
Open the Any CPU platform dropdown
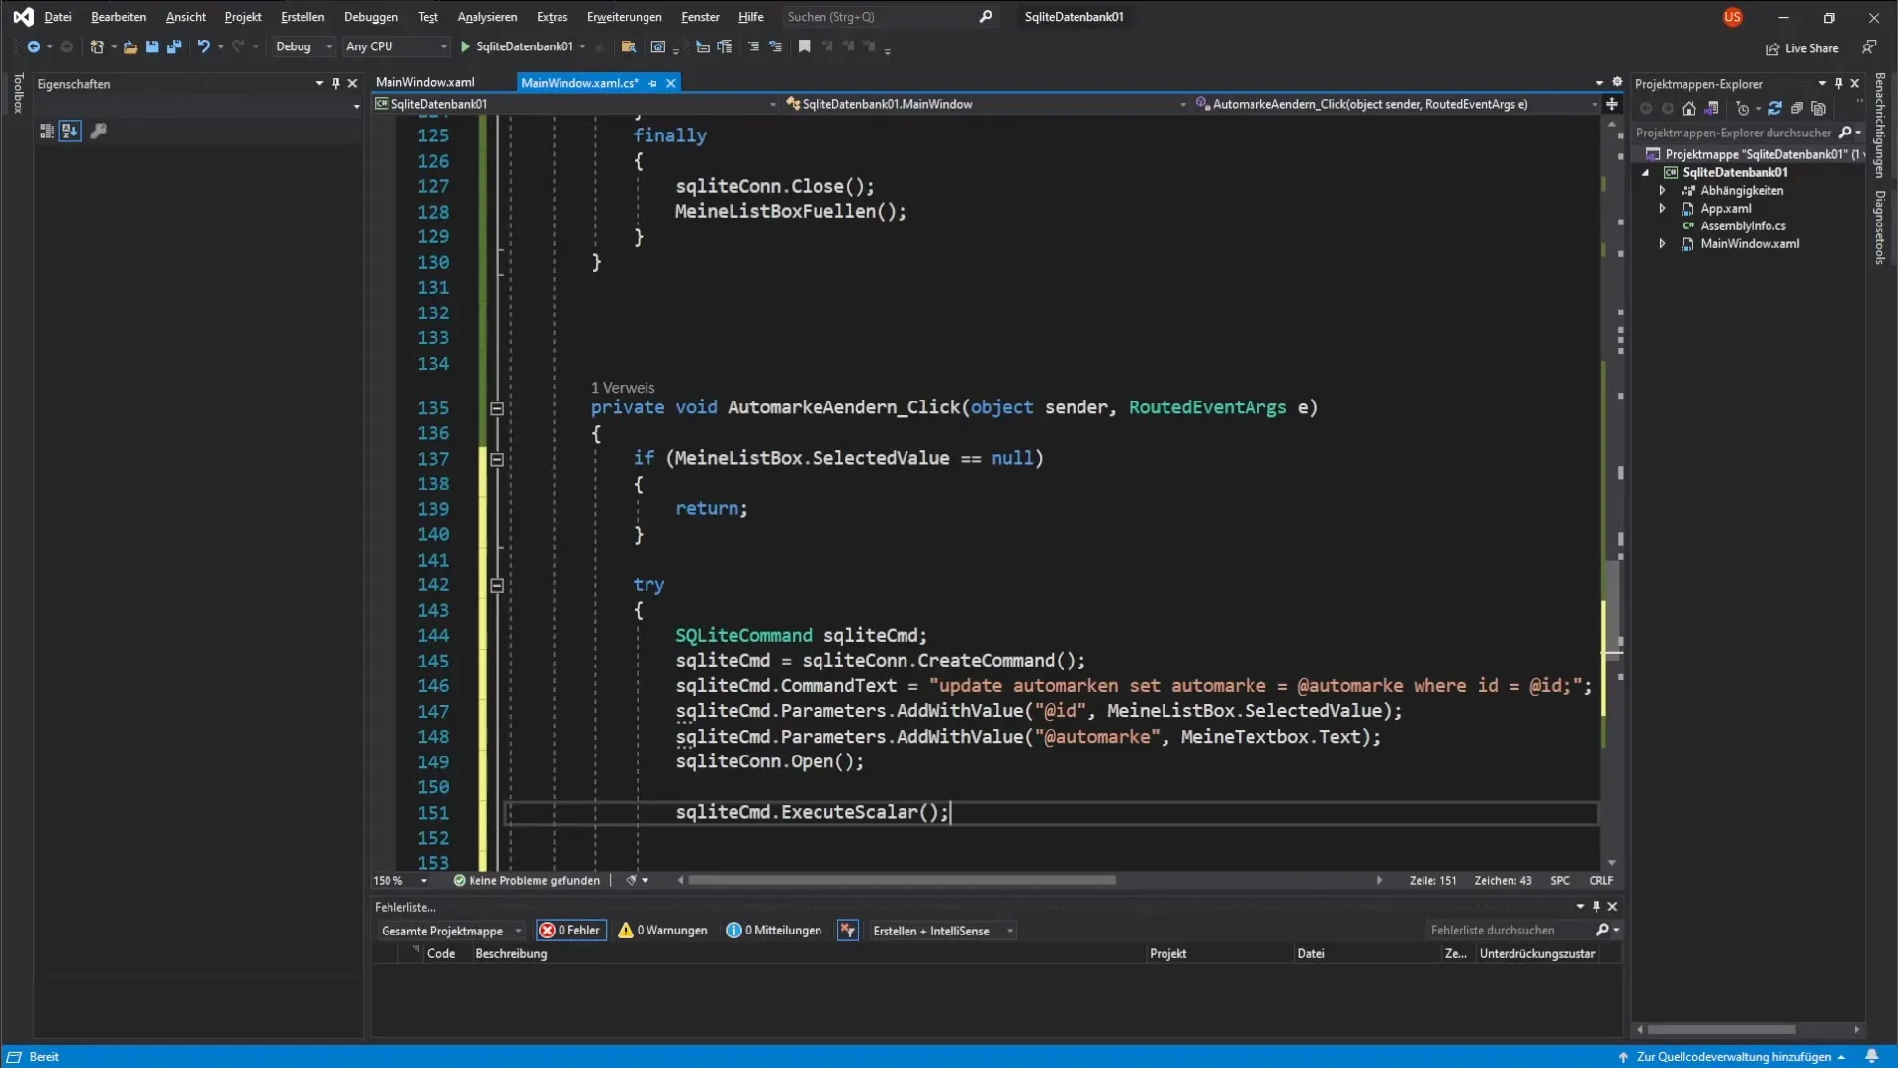[395, 46]
